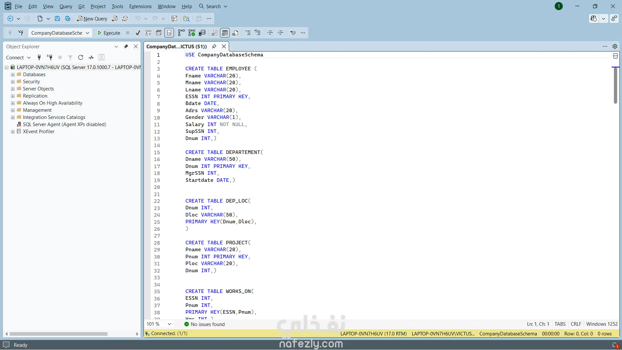Click the Save file icon
The width and height of the screenshot is (622, 350).
pos(57,19)
